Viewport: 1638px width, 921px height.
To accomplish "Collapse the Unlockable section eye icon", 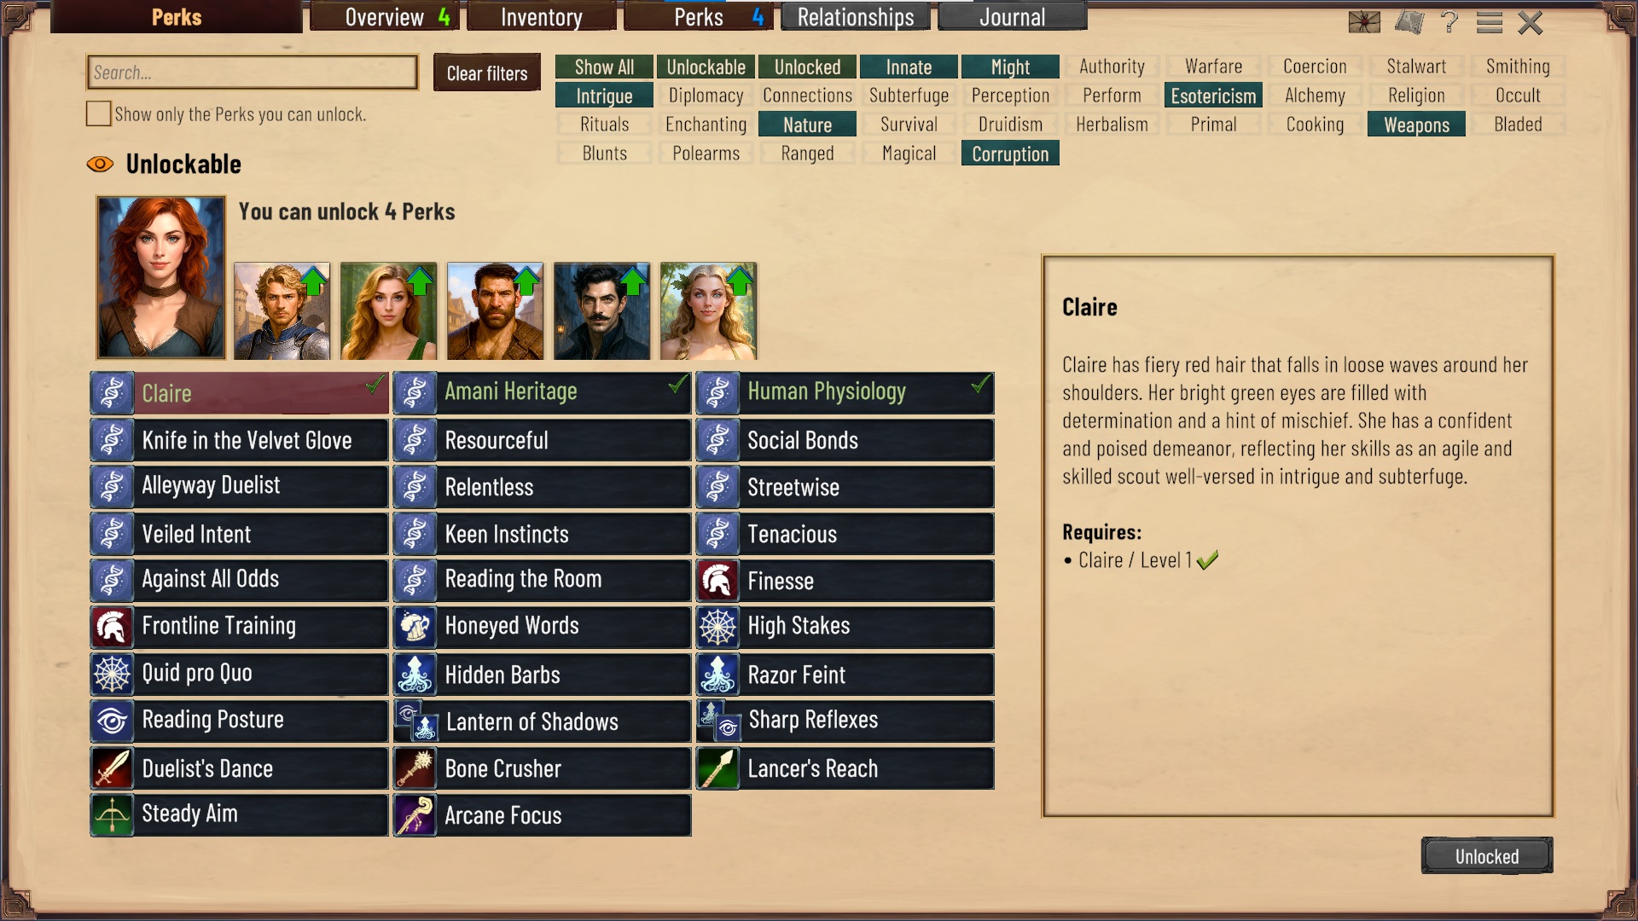I will click(100, 164).
